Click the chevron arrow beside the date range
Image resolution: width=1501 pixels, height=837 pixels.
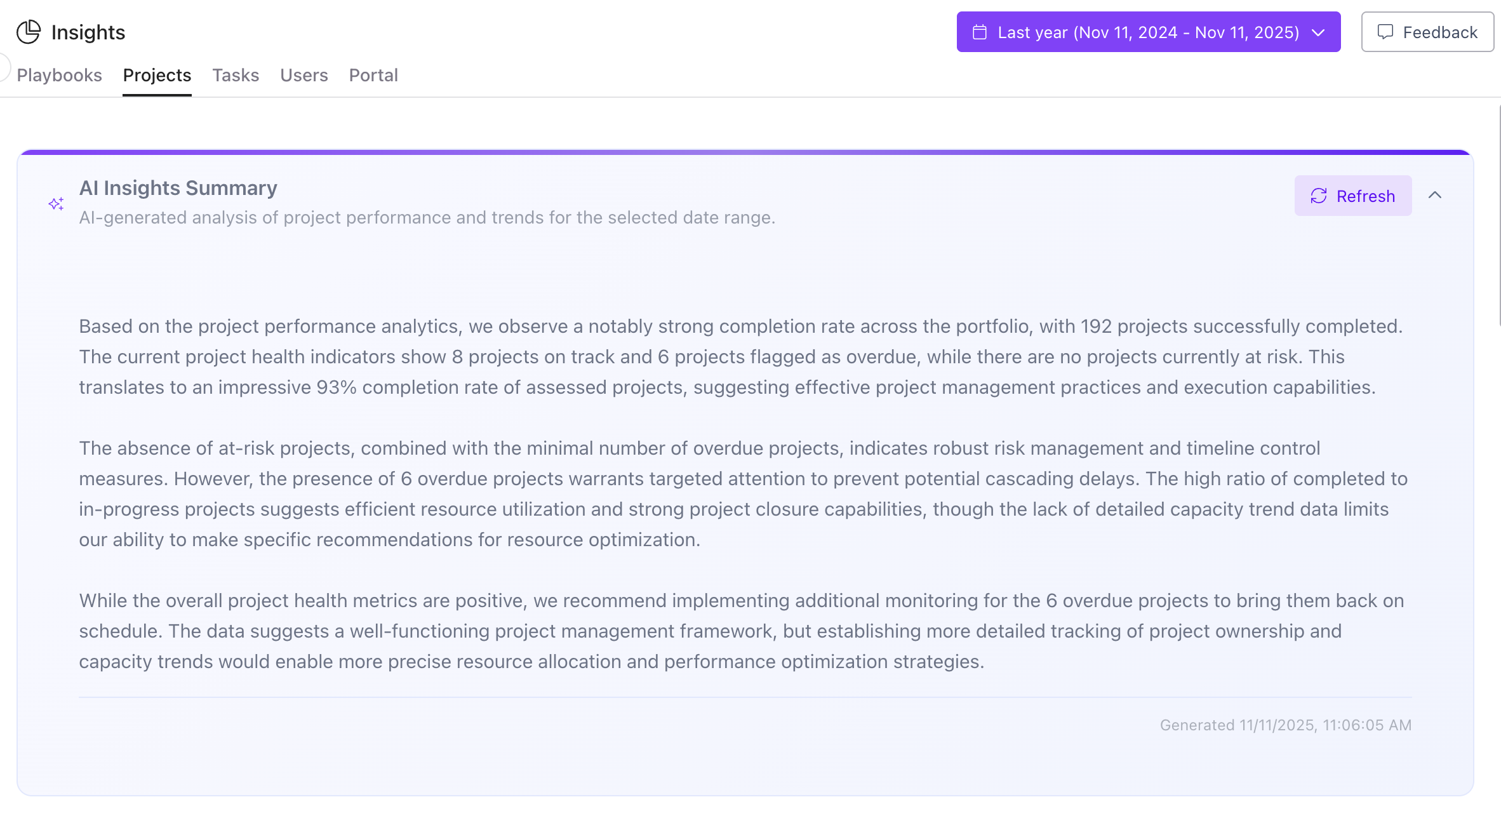(x=1318, y=32)
